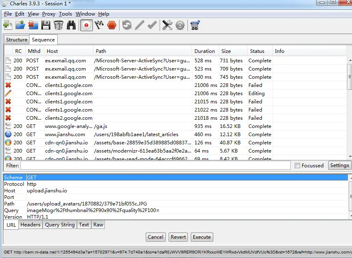Switch to the Sequence tab

[x=43, y=40]
